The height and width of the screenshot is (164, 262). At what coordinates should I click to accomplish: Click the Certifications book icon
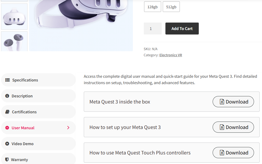[x=7, y=111]
